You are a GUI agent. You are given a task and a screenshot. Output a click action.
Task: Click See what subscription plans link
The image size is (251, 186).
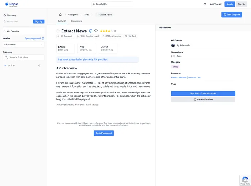click(83, 60)
